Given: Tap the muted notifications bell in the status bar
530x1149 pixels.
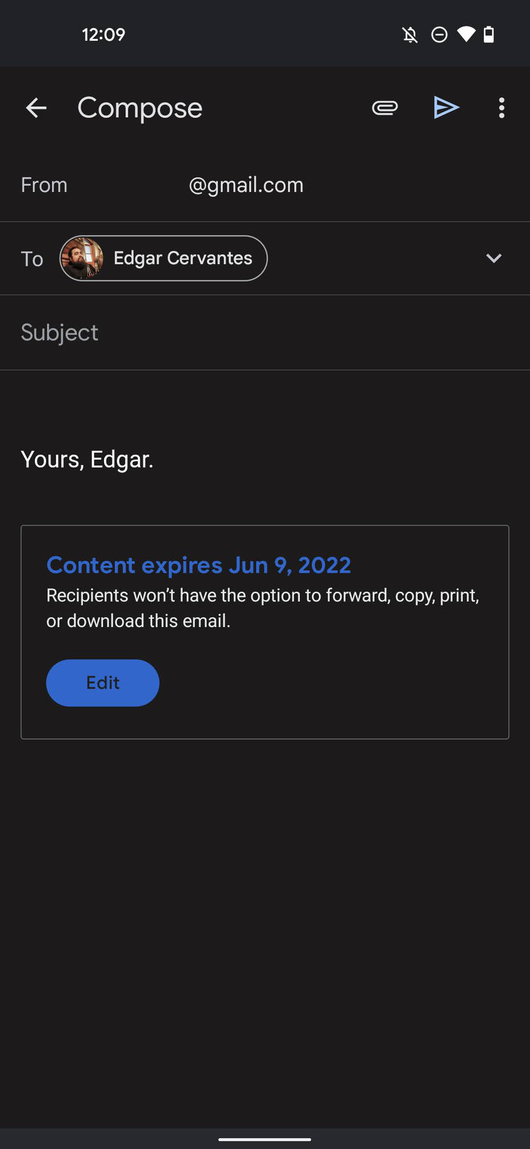Looking at the screenshot, I should pos(410,35).
